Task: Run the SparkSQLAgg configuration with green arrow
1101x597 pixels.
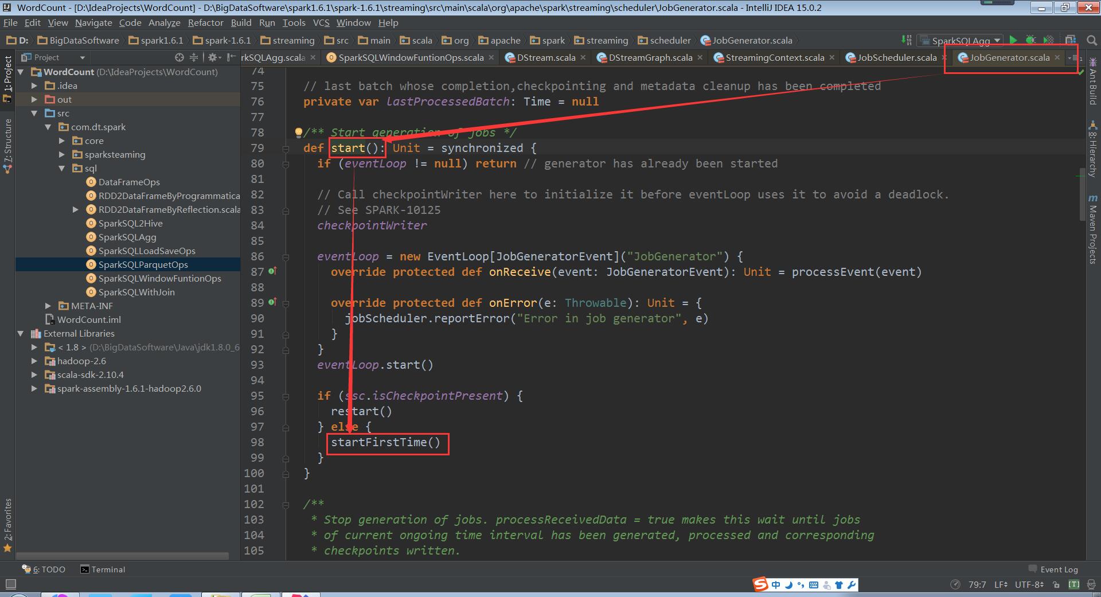Action: coord(1013,40)
